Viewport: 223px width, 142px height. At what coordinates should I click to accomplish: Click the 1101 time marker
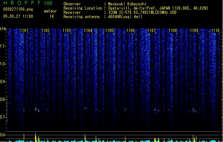(x=24, y=31)
